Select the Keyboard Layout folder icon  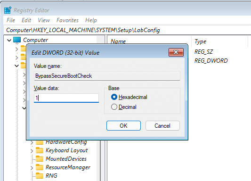tap(40, 150)
